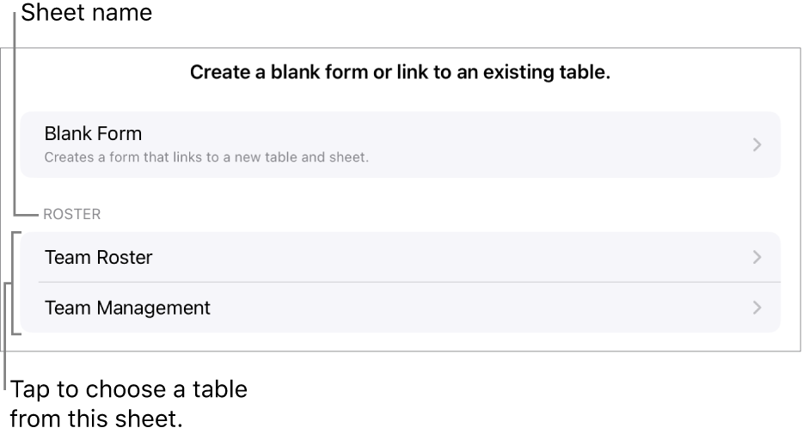Viewport: 803px width, 440px height.
Task: Click the divider between Team Roster and Team Management
Action: (x=409, y=282)
